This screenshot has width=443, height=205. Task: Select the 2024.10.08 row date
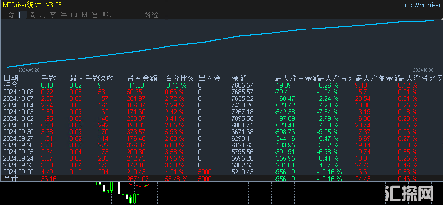tap(19, 92)
